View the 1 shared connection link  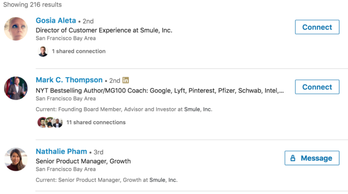point(79,51)
